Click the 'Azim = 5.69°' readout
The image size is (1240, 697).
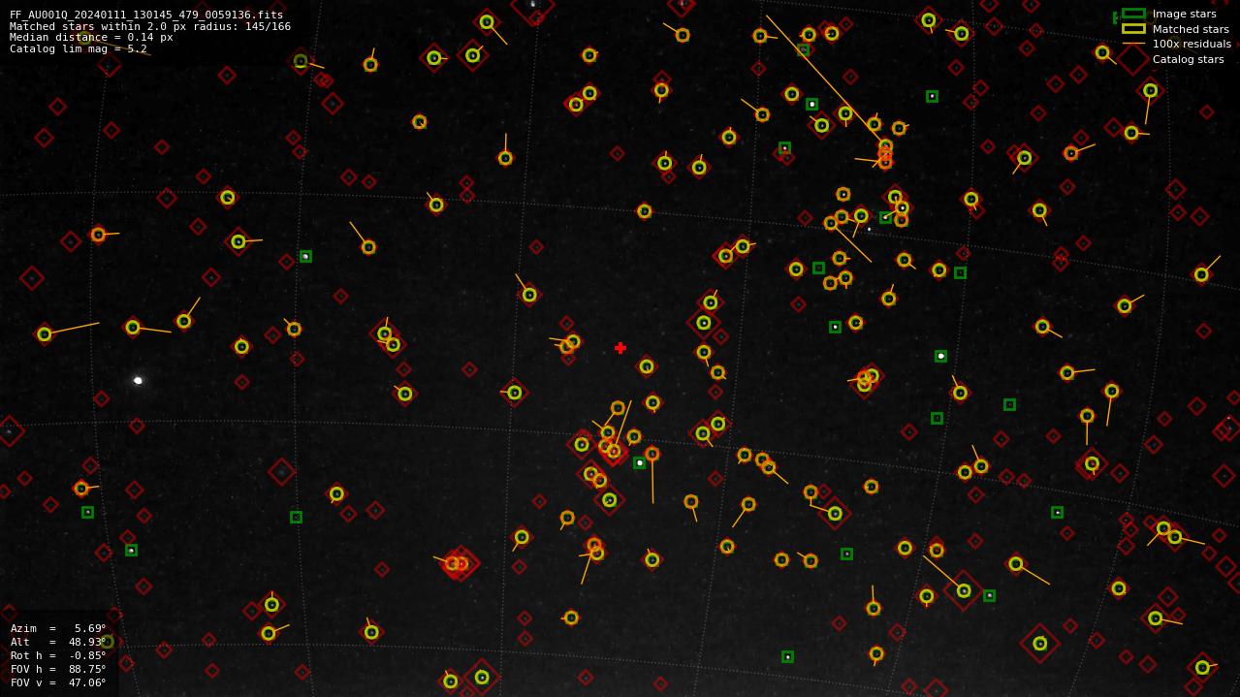(58, 628)
